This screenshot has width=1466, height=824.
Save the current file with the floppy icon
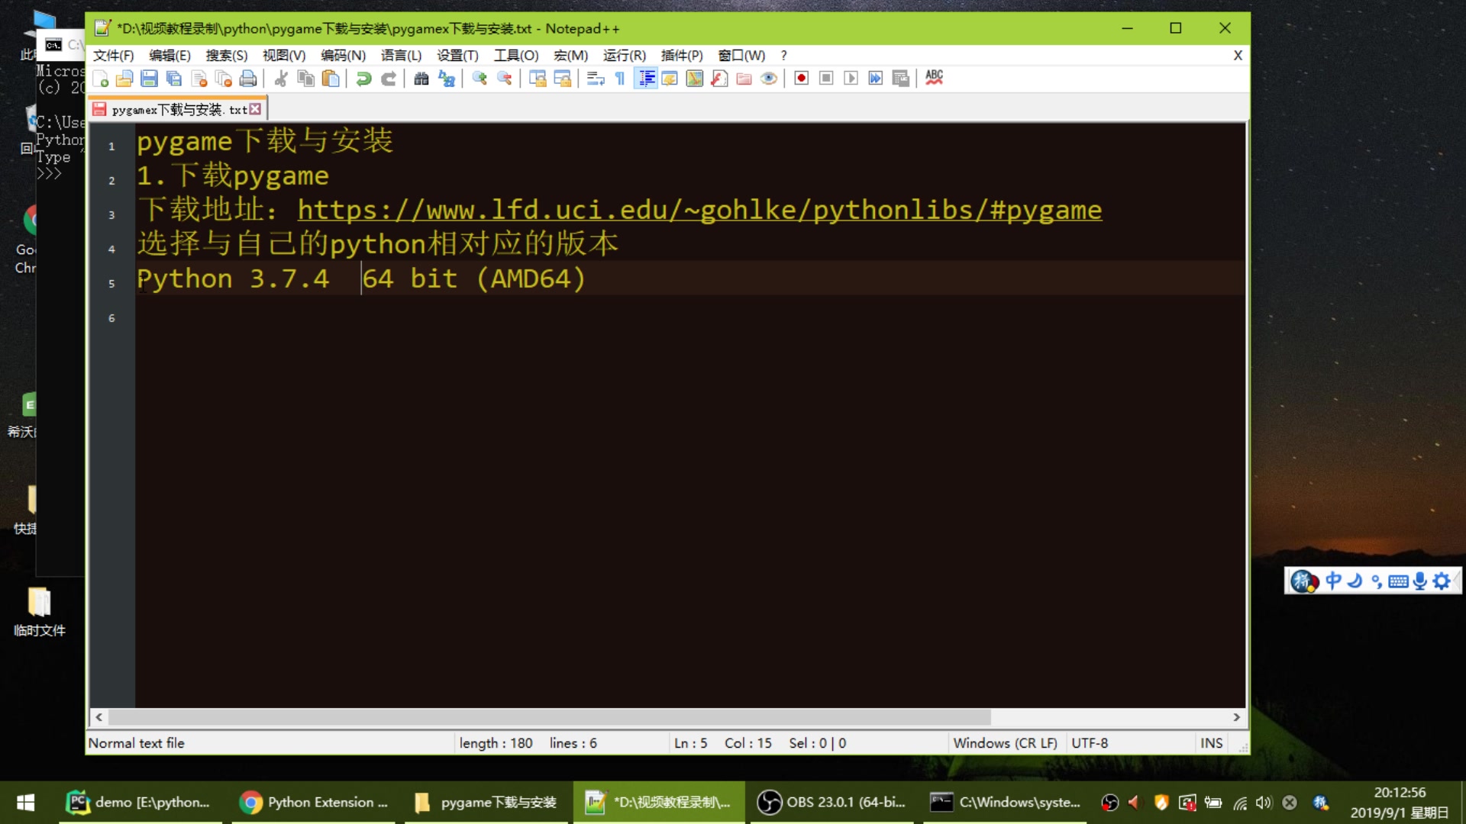(x=150, y=79)
